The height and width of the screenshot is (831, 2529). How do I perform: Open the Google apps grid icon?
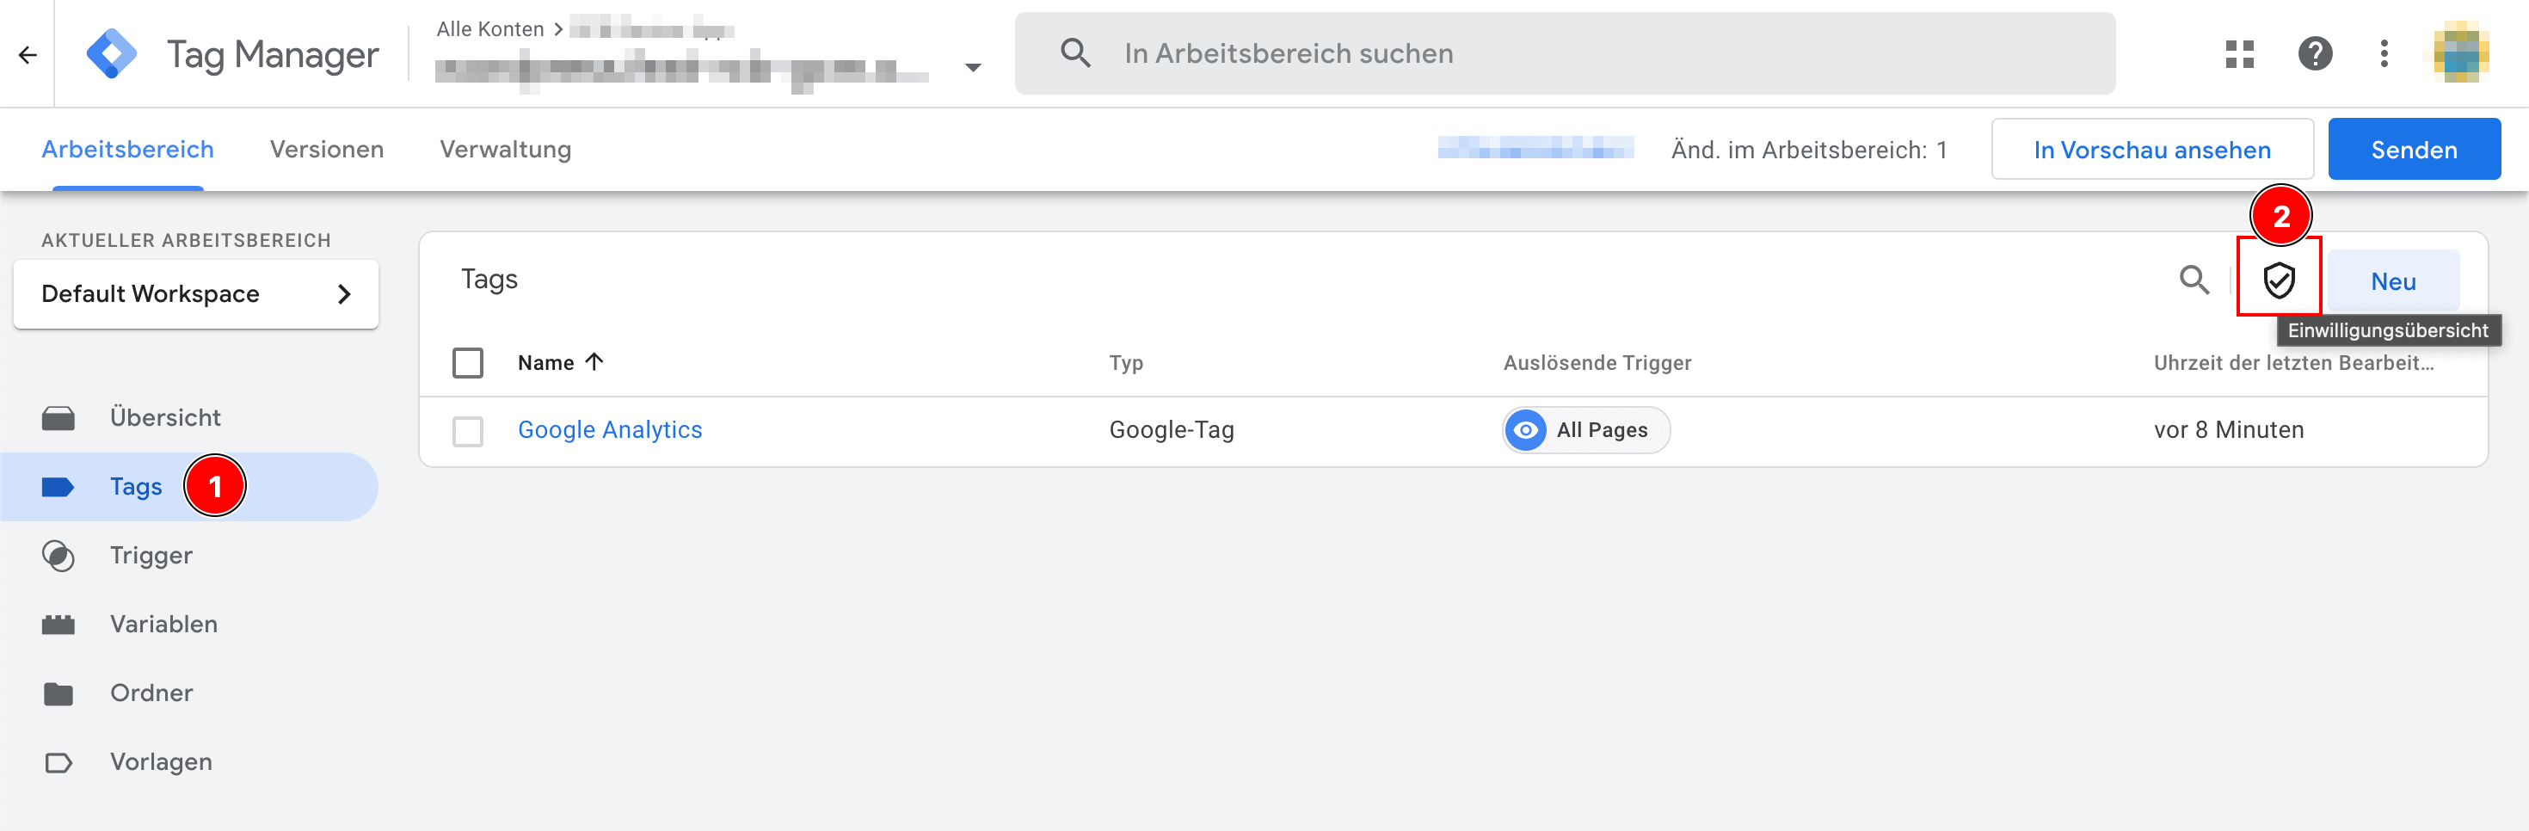pyautogui.click(x=2239, y=54)
